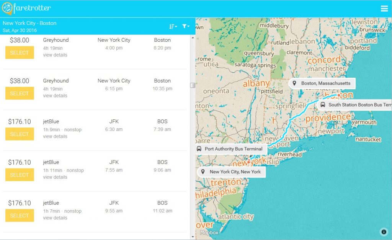This screenshot has width=392, height=240.
Task: View details of jetBlue 6:30 am flight
Action: 55,136
